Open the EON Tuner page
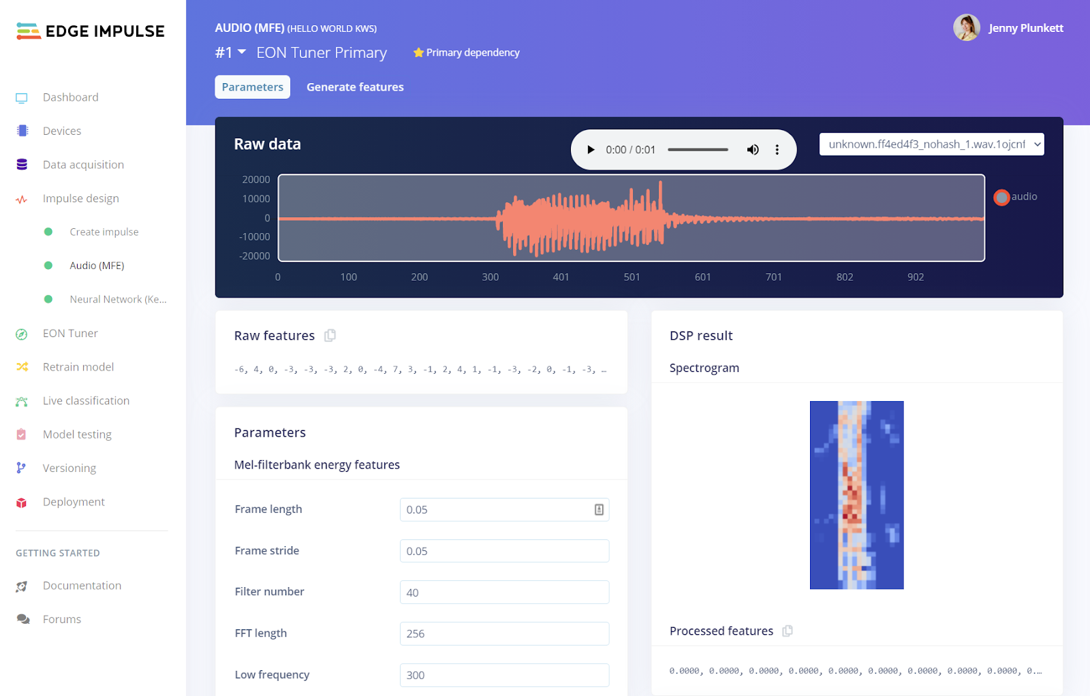Screen dimensions: 1090x696 (70, 333)
